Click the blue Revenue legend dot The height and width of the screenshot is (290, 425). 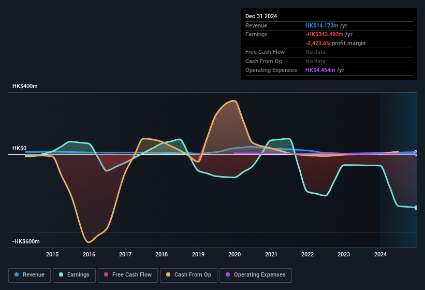click(17, 274)
